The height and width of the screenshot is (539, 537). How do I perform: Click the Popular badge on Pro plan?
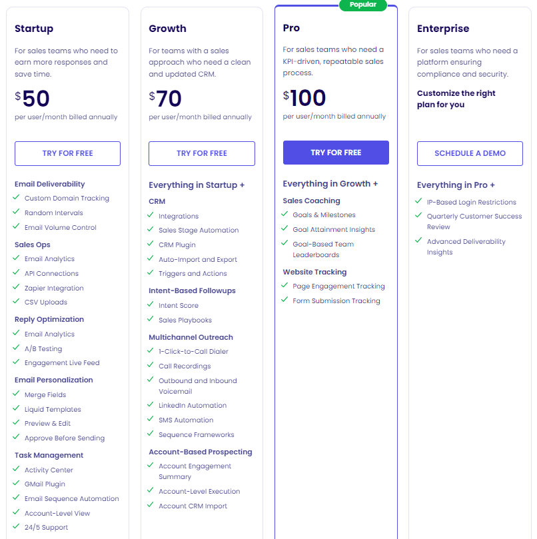coord(362,5)
